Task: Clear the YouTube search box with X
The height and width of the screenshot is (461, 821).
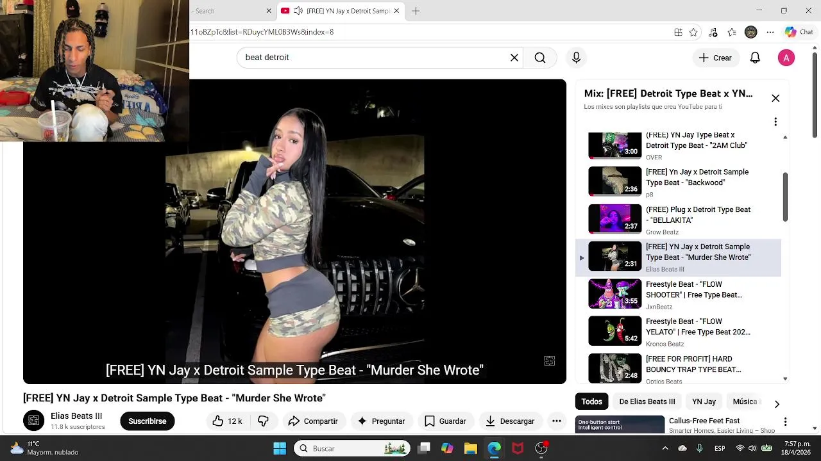Action: [514, 58]
